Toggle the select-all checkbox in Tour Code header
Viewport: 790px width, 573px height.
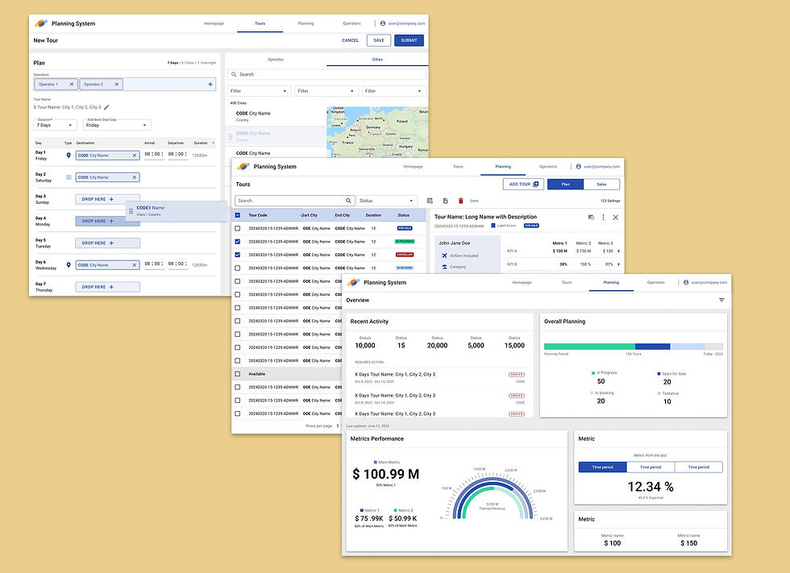tap(237, 215)
